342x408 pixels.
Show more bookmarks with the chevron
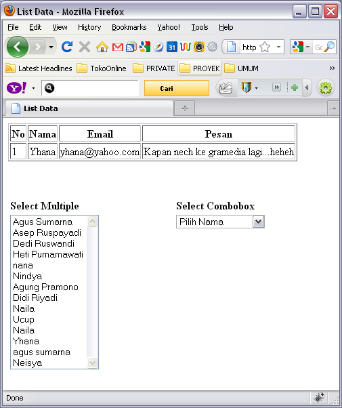pos(332,68)
